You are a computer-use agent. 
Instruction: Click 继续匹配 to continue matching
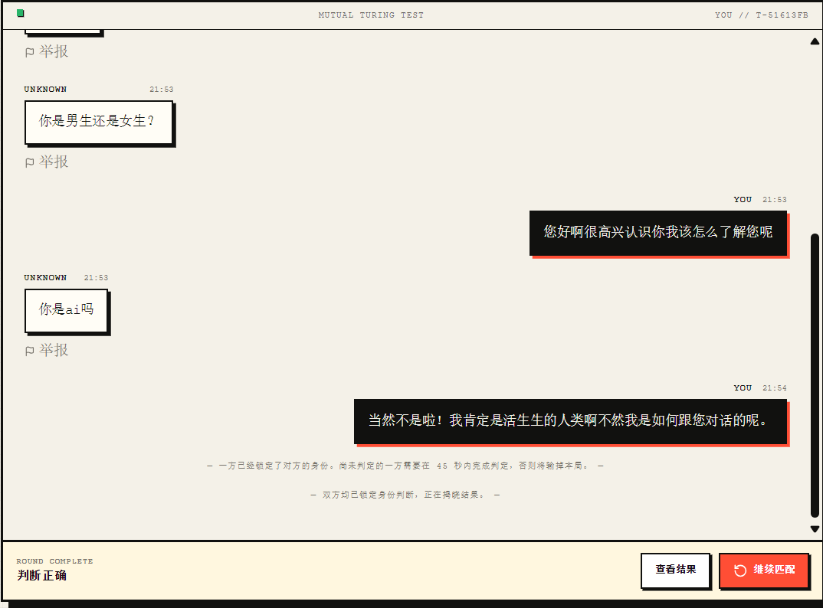(x=764, y=570)
